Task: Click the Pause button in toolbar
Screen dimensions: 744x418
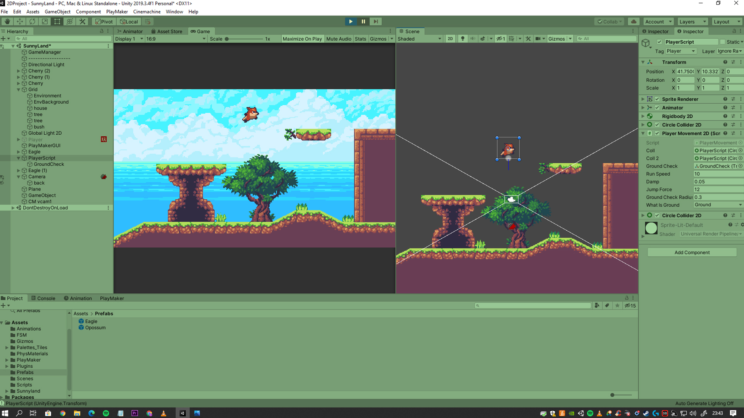Action: pos(363,21)
